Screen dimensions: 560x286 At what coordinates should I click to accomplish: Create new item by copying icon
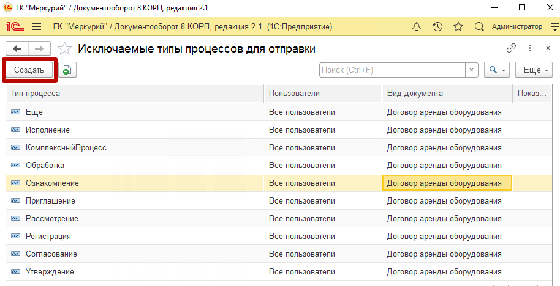click(x=67, y=70)
